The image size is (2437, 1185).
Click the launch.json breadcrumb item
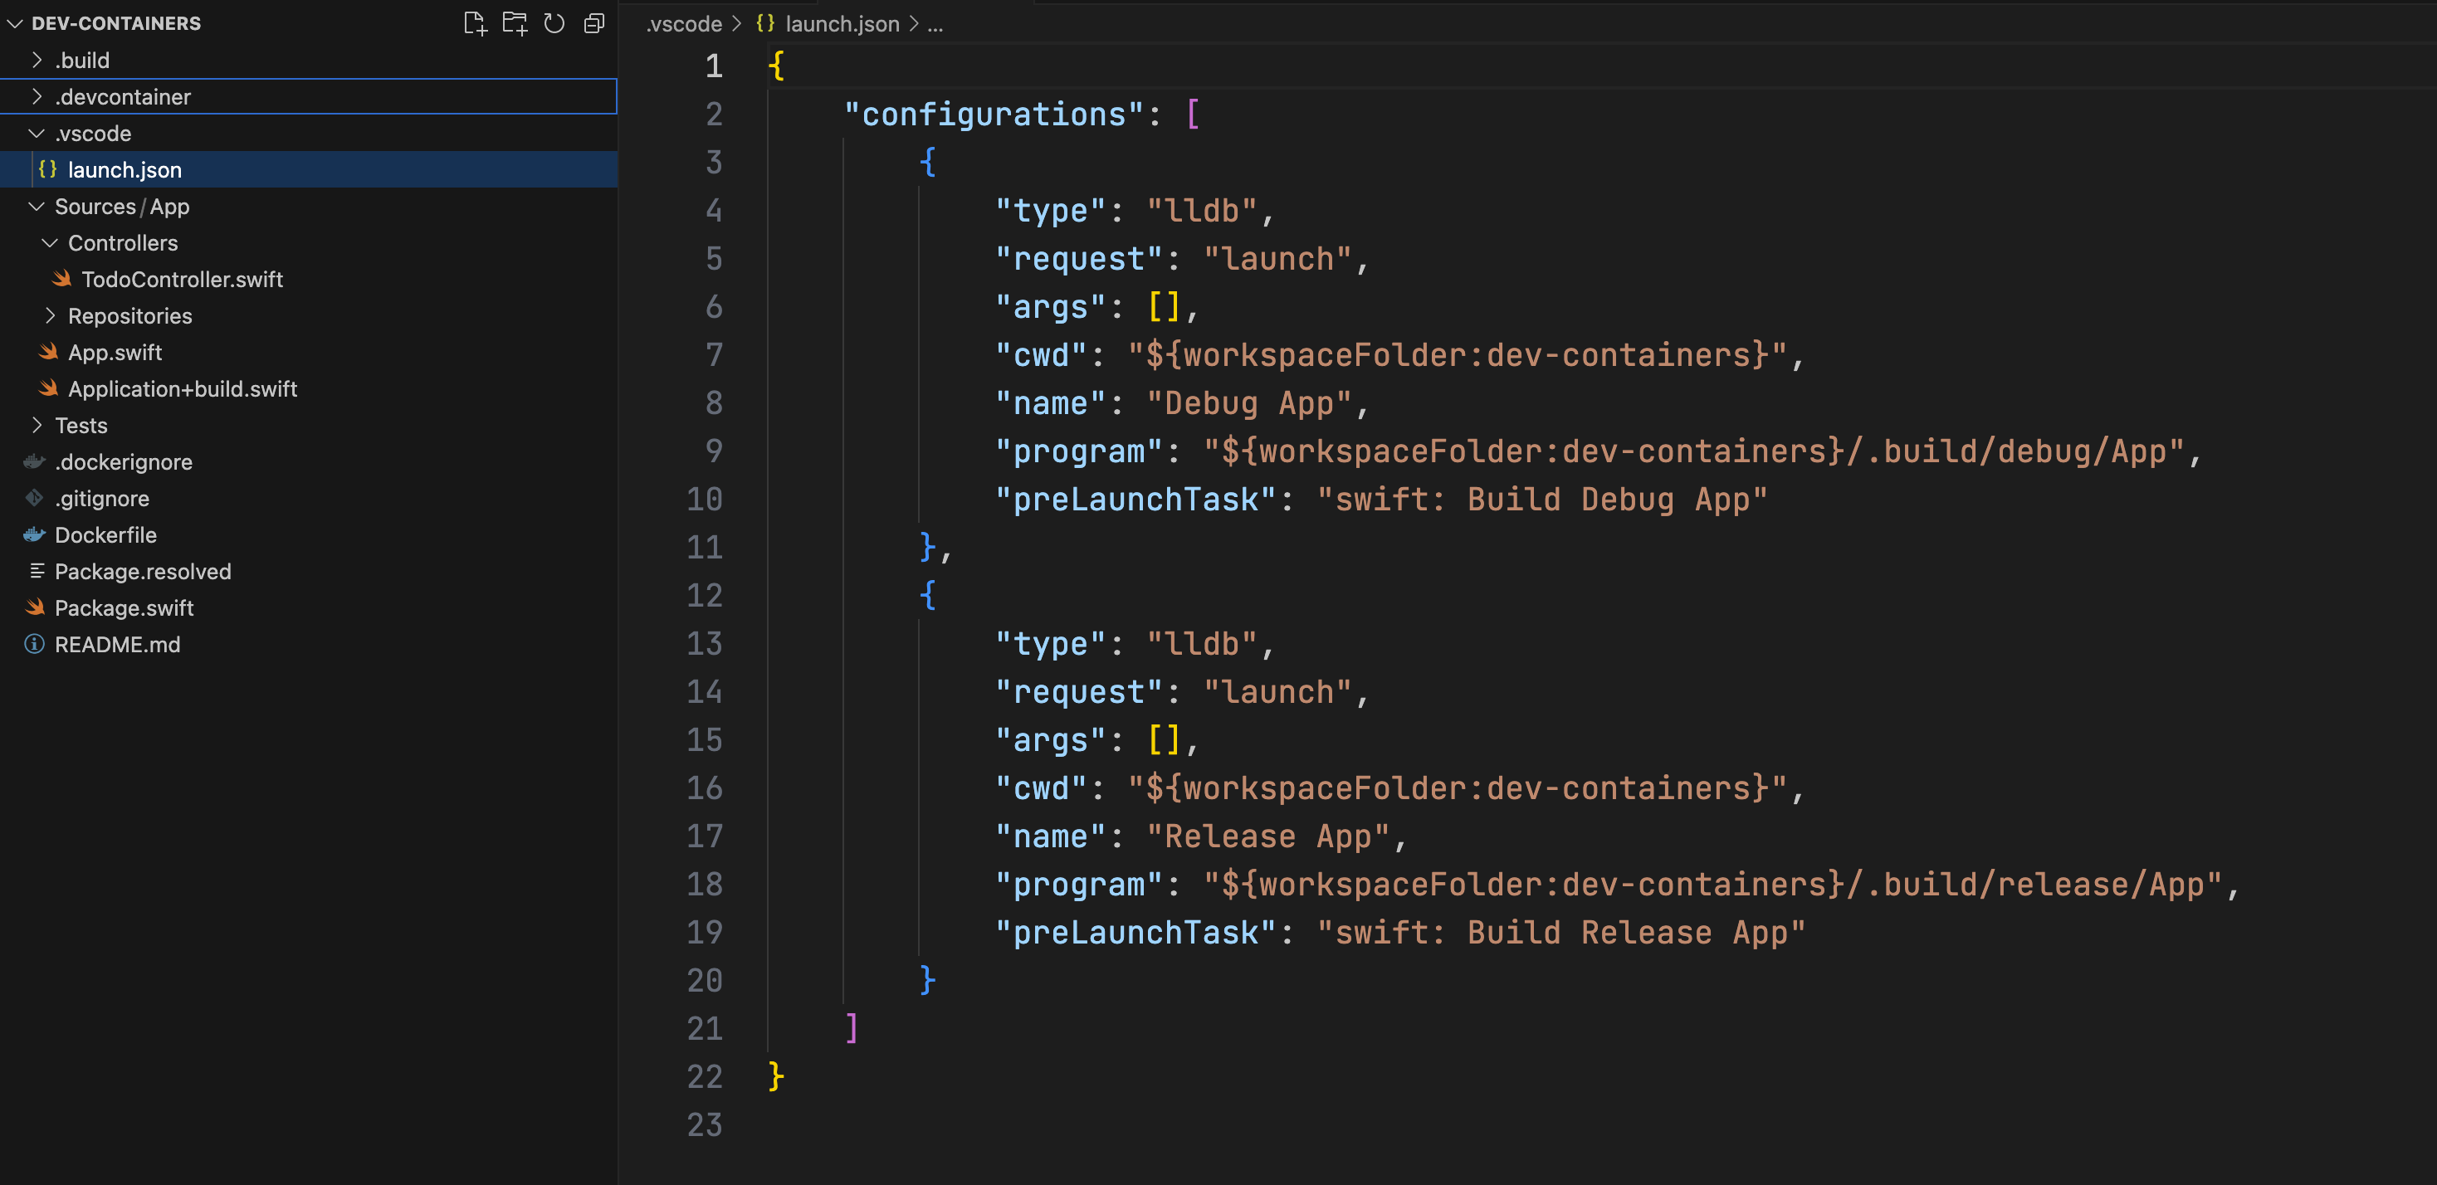[x=845, y=23]
